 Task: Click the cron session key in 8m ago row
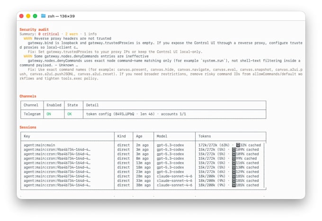click(57, 158)
